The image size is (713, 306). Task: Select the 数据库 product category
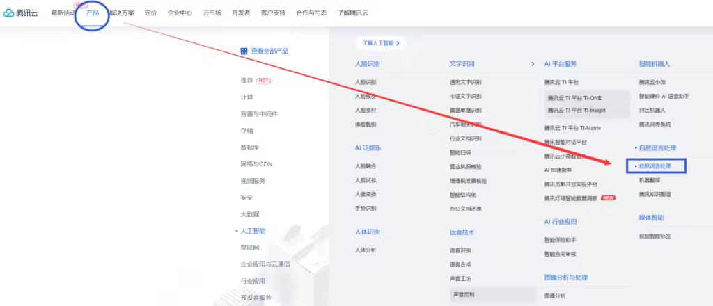(250, 147)
